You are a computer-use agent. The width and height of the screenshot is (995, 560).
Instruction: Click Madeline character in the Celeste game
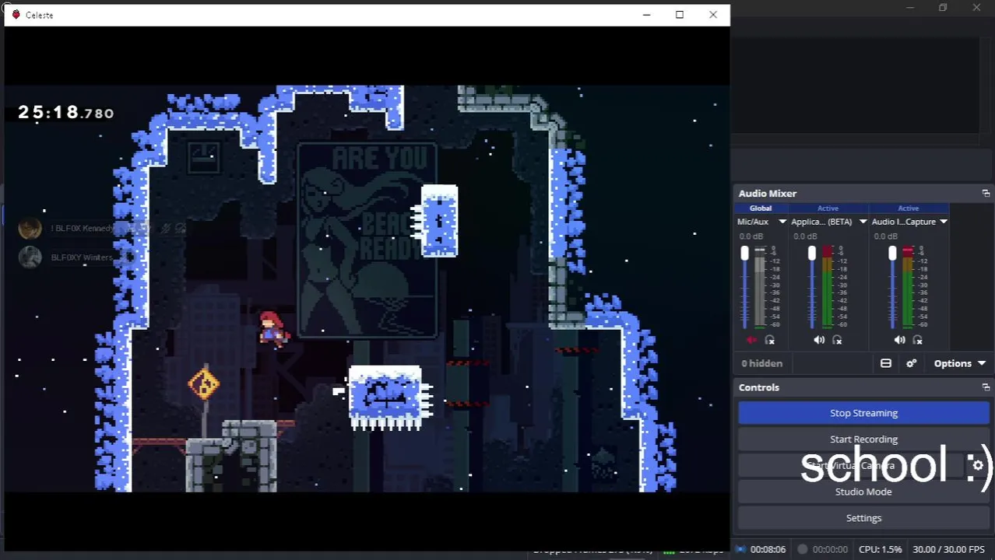click(272, 328)
